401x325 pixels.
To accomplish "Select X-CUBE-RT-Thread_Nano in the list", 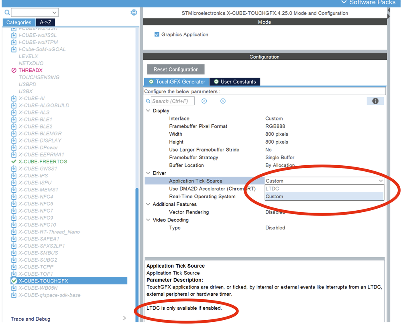I will 49,232.
